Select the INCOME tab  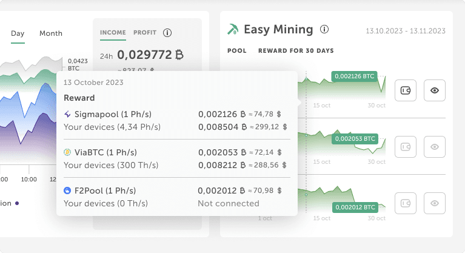click(113, 33)
